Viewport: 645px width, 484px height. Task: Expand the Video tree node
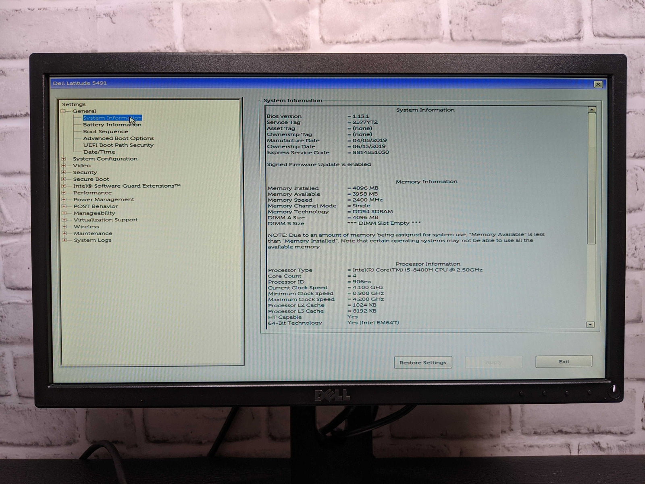click(63, 165)
